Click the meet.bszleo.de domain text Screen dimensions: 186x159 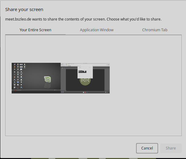click(17, 19)
